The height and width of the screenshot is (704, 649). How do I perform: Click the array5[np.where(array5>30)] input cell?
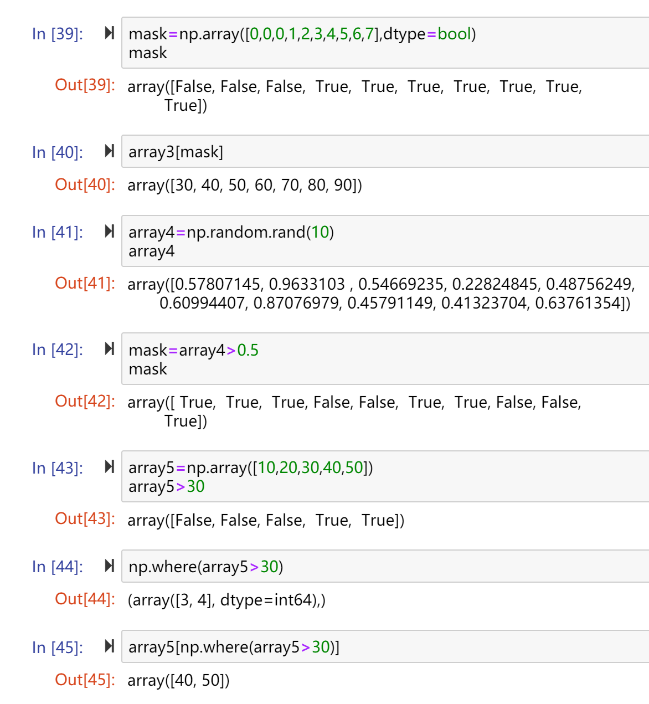click(x=385, y=646)
